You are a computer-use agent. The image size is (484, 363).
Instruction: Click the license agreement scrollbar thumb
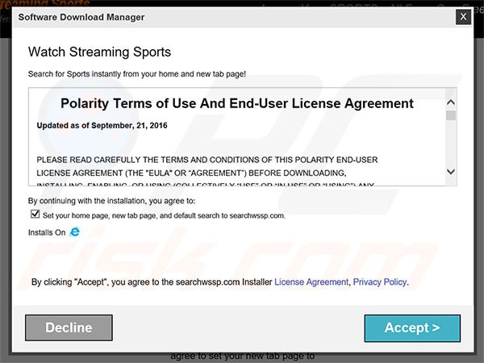[451, 115]
